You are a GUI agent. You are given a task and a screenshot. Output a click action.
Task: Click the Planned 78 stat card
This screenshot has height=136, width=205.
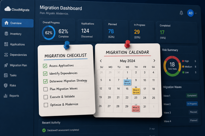(116, 31)
